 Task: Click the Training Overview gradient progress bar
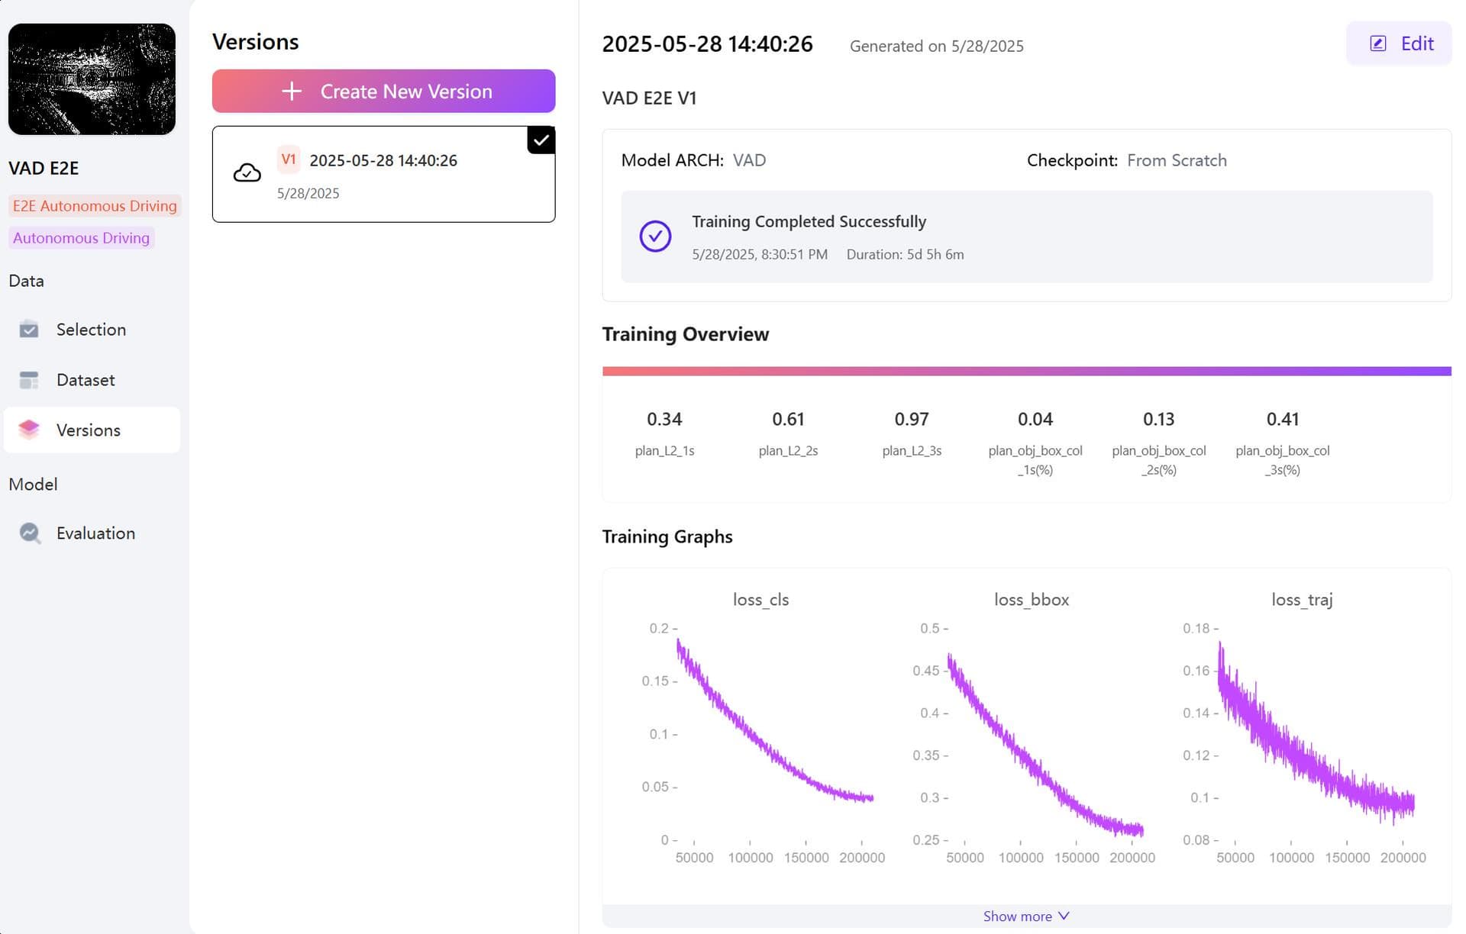pos(1026,371)
